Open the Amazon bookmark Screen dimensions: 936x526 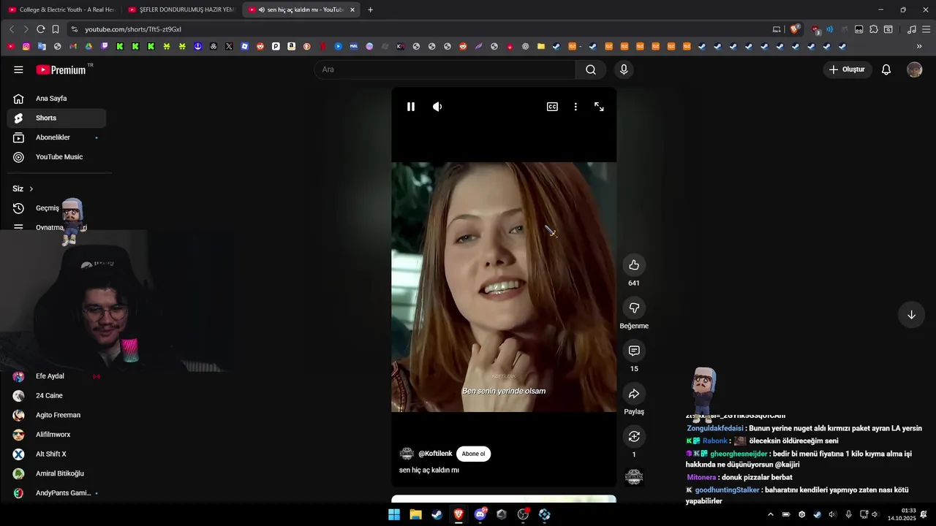click(x=291, y=46)
